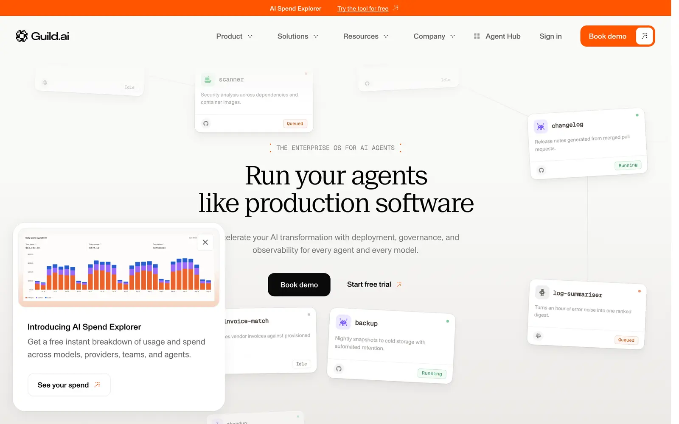Click the scanner agent icon
Image resolution: width=679 pixels, height=424 pixels.
pyautogui.click(x=208, y=79)
